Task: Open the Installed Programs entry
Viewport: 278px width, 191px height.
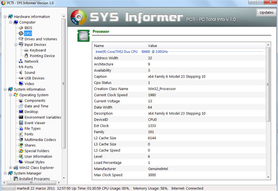Action: pyautogui.click(x=35, y=178)
